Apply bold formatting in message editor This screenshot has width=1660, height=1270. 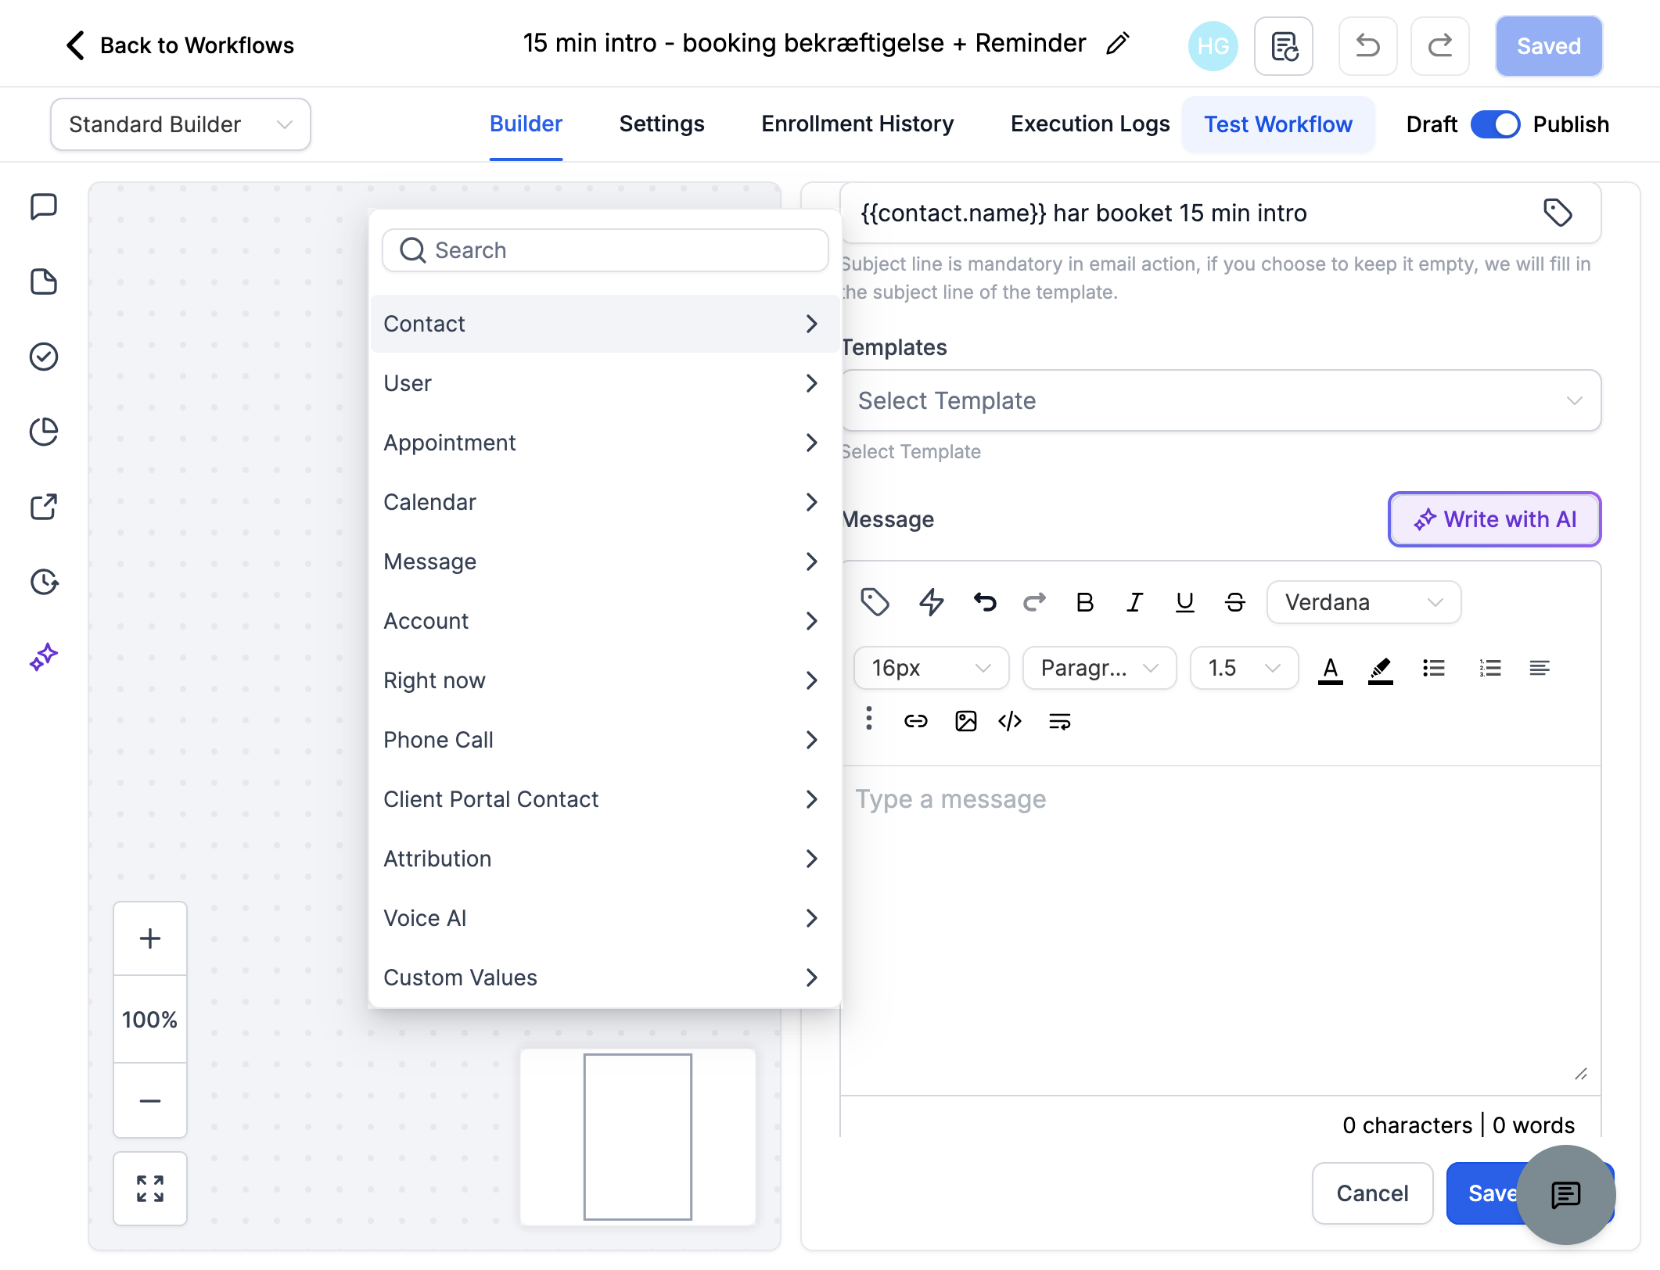coord(1084,602)
